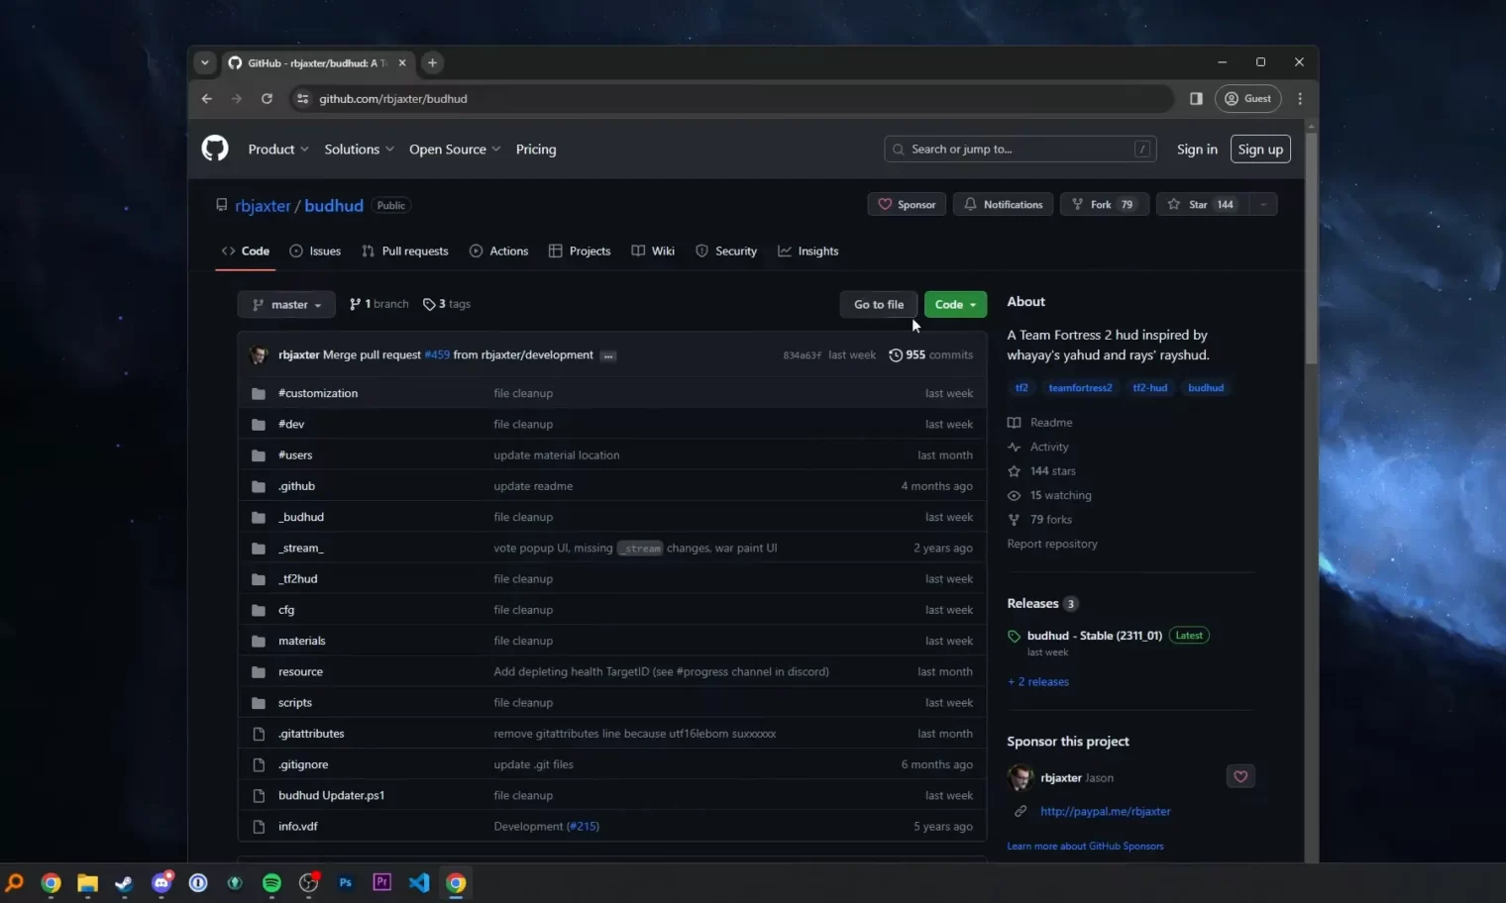This screenshot has width=1506, height=903.
Task: Click the Notifications bell button
Action: 1003,205
